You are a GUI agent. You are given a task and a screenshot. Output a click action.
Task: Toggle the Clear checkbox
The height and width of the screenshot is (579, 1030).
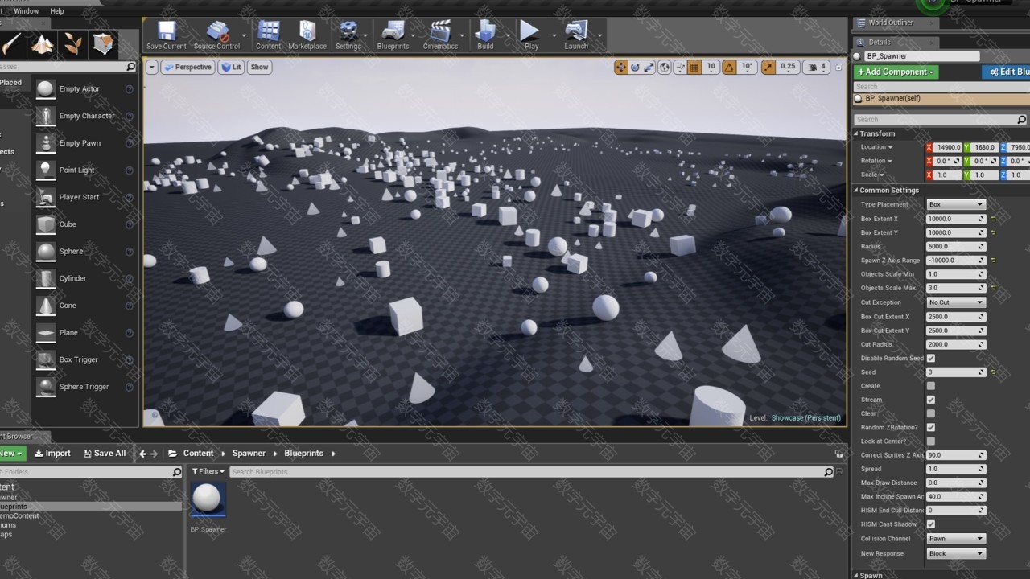931,413
